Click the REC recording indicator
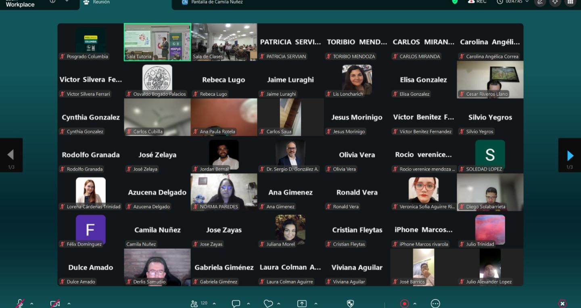581x308 pixels. click(x=477, y=2)
